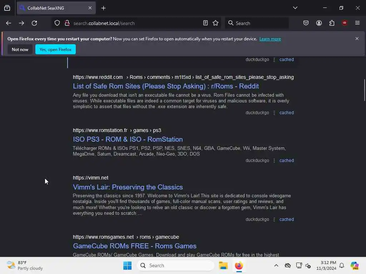Bookmark this page with the star icon
Image resolution: width=366 pixels, height=274 pixels.
point(216,23)
